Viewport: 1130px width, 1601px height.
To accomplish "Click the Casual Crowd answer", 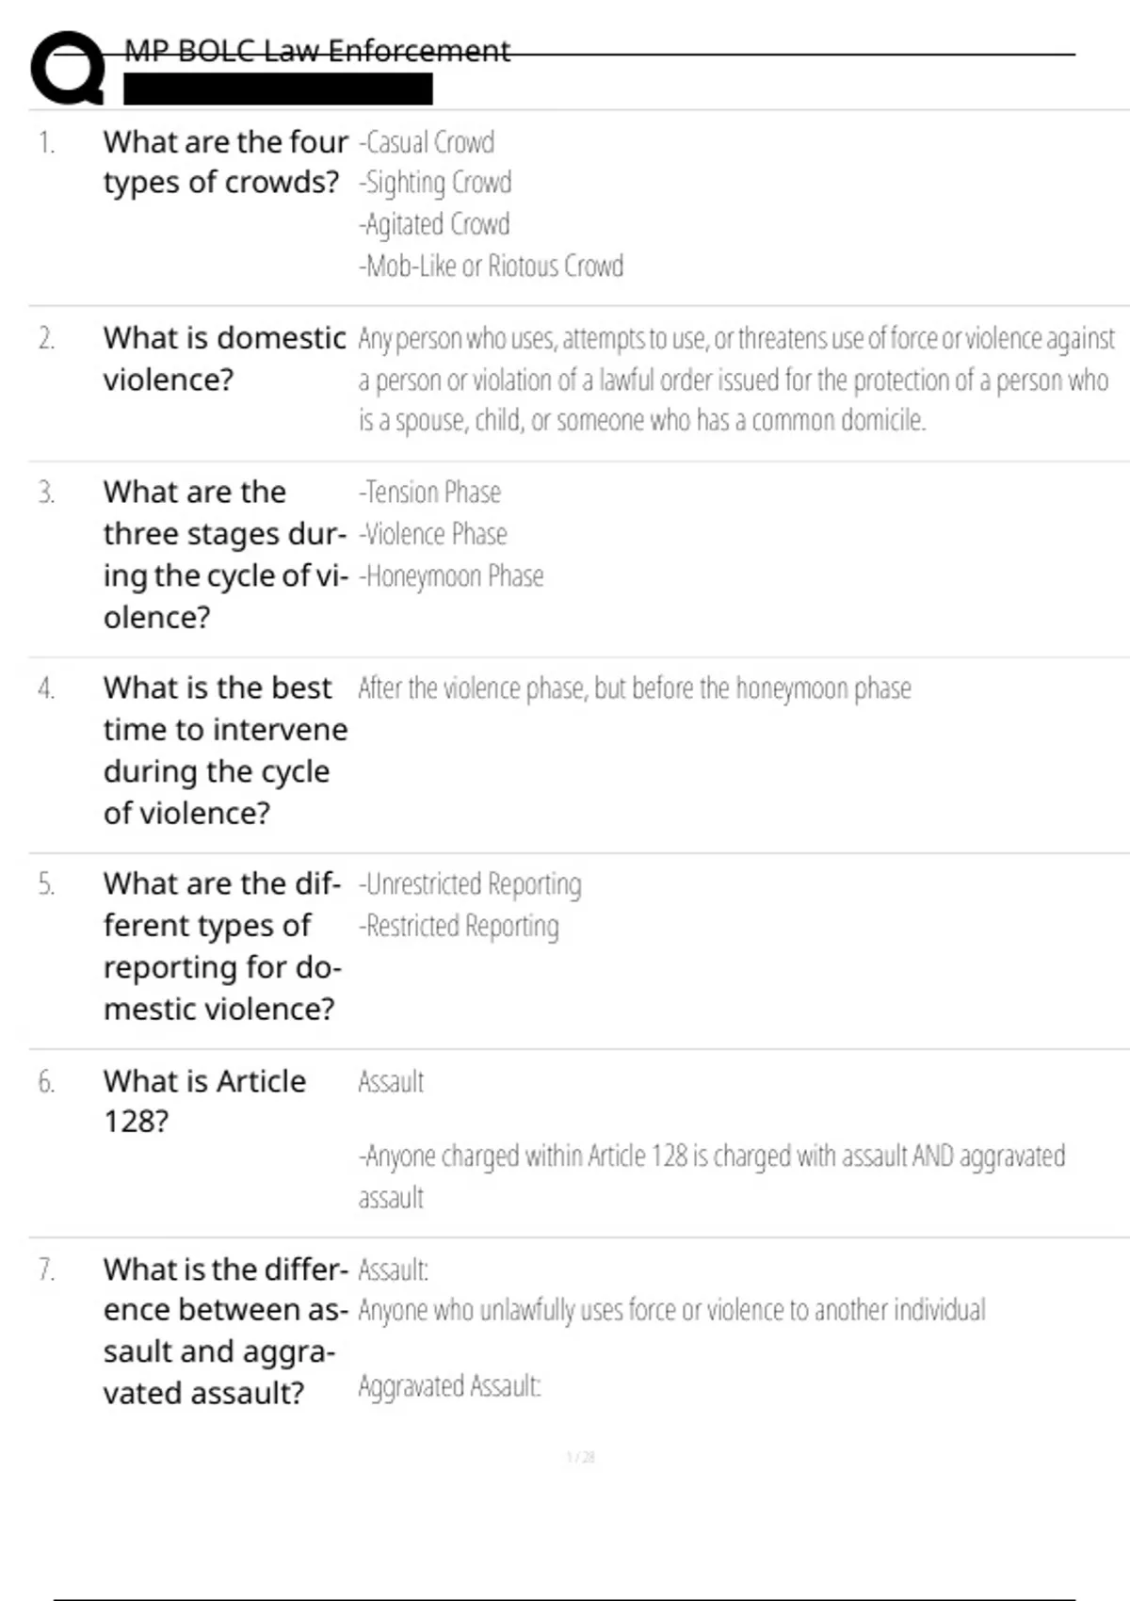I will (x=427, y=142).
